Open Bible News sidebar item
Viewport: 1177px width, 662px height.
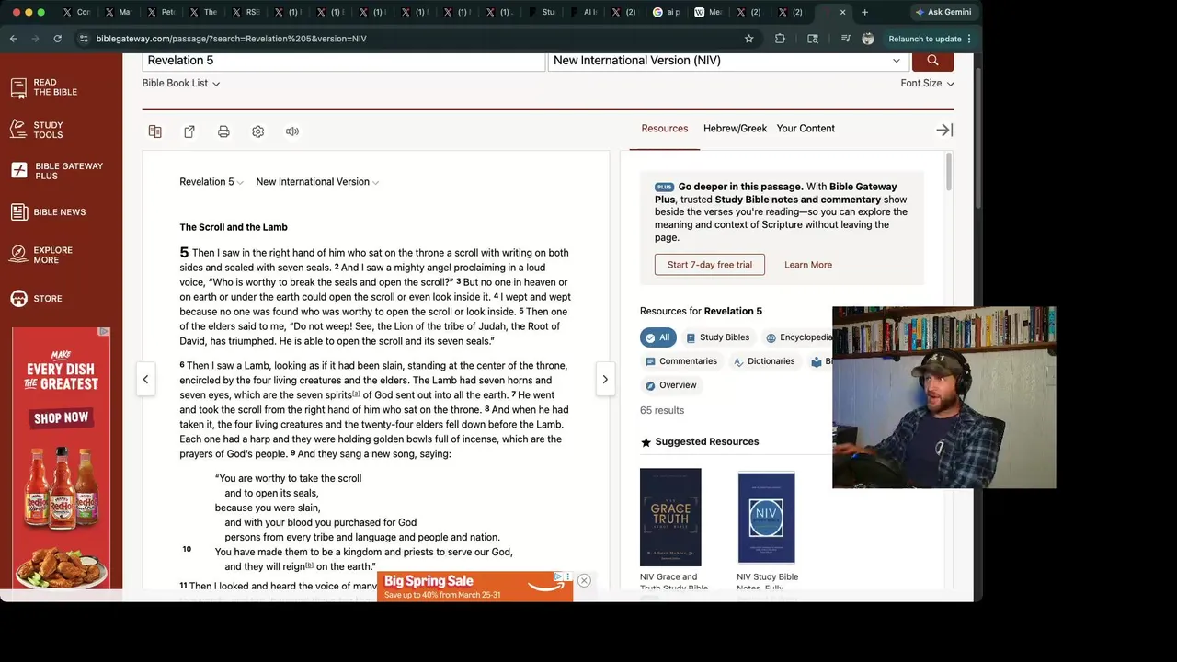click(x=48, y=212)
